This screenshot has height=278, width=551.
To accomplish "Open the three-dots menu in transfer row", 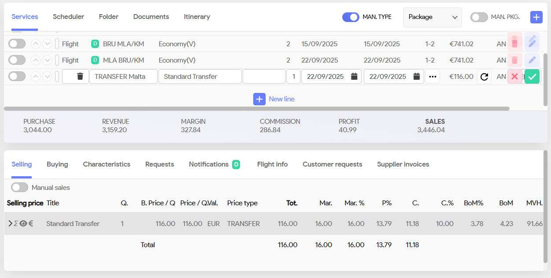I will (432, 77).
